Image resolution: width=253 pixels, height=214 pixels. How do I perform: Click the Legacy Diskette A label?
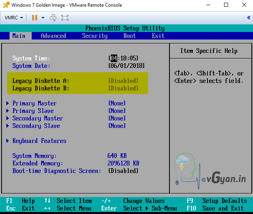pos(41,81)
